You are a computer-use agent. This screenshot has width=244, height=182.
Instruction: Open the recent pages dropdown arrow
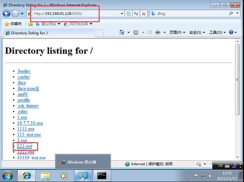coord(22,14)
